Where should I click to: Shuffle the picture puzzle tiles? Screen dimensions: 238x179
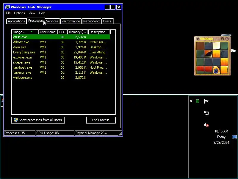click(227, 39)
